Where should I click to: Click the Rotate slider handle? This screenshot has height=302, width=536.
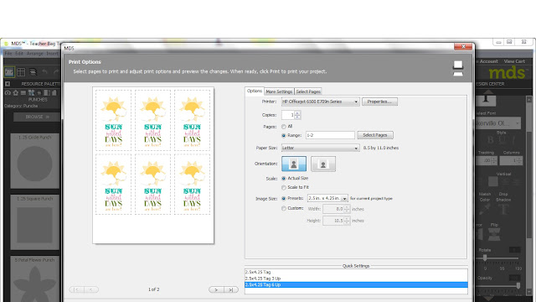(485, 258)
